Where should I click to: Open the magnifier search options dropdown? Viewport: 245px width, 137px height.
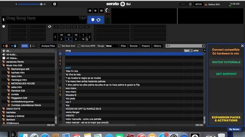pyautogui.click(x=168, y=46)
